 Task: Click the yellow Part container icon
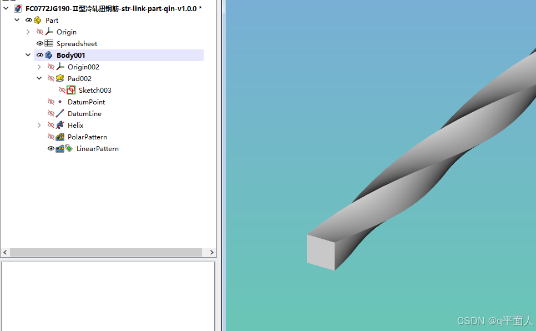click(x=38, y=20)
